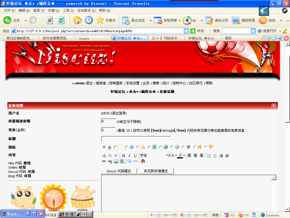Align text right in editor

[201, 156]
